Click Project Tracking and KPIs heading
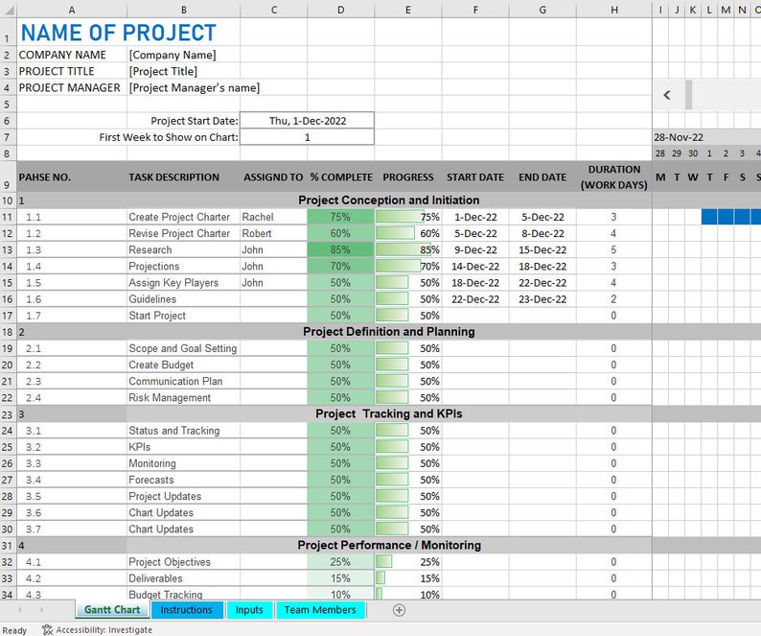 [389, 413]
